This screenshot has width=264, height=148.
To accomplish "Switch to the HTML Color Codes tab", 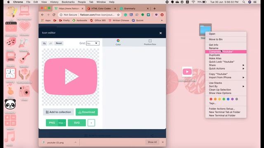I will pyautogui.click(x=101, y=8).
